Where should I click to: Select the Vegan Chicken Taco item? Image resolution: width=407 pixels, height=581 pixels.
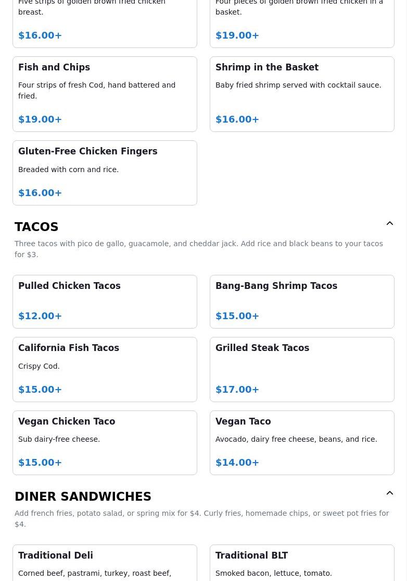coord(105,442)
